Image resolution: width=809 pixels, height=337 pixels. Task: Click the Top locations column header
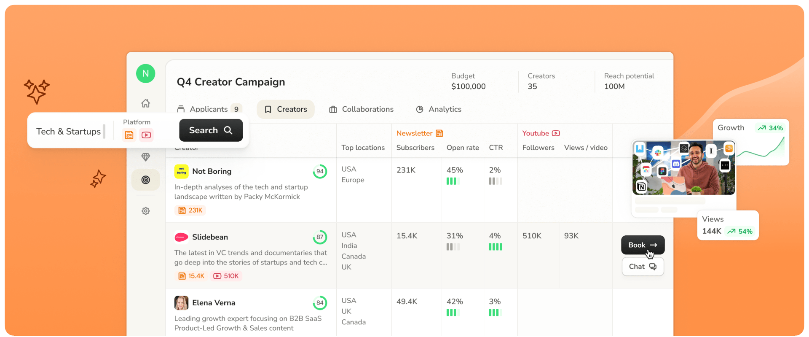(363, 148)
